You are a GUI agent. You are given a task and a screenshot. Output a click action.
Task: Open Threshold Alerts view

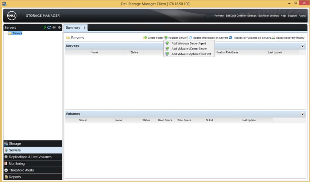[x=33, y=170]
